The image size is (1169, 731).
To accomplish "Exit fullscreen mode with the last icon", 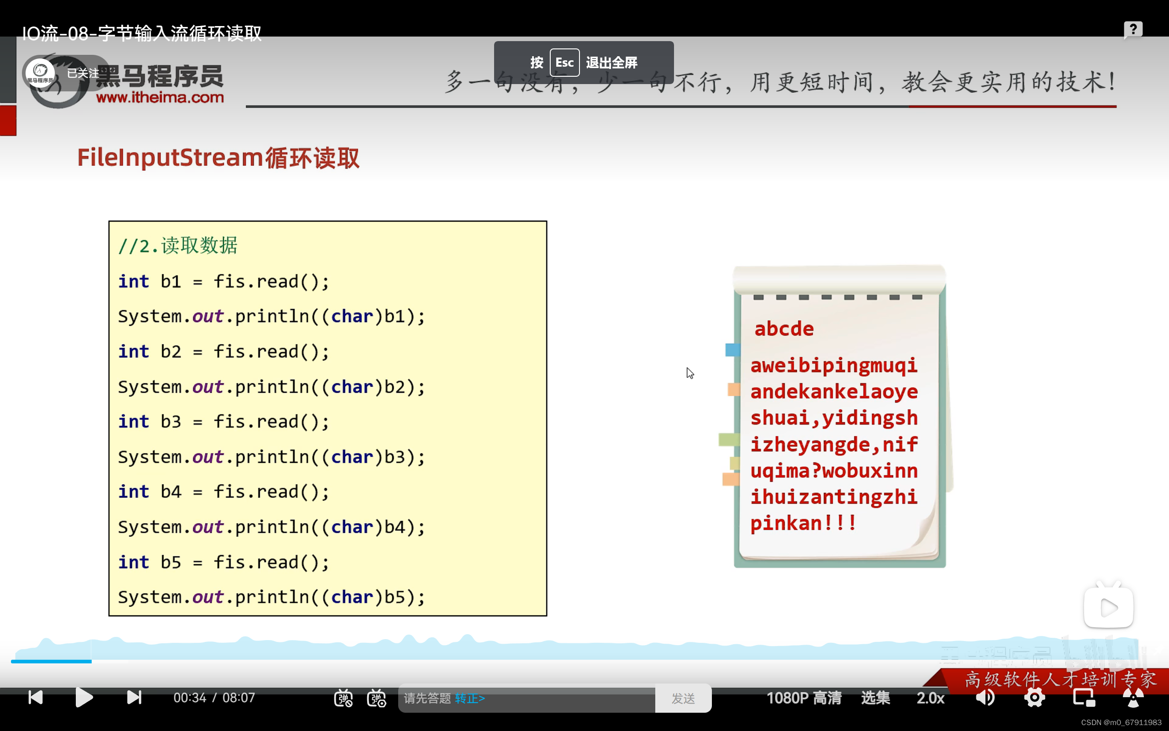I will [x=1133, y=698].
